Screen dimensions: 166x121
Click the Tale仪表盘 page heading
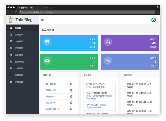[48, 30]
